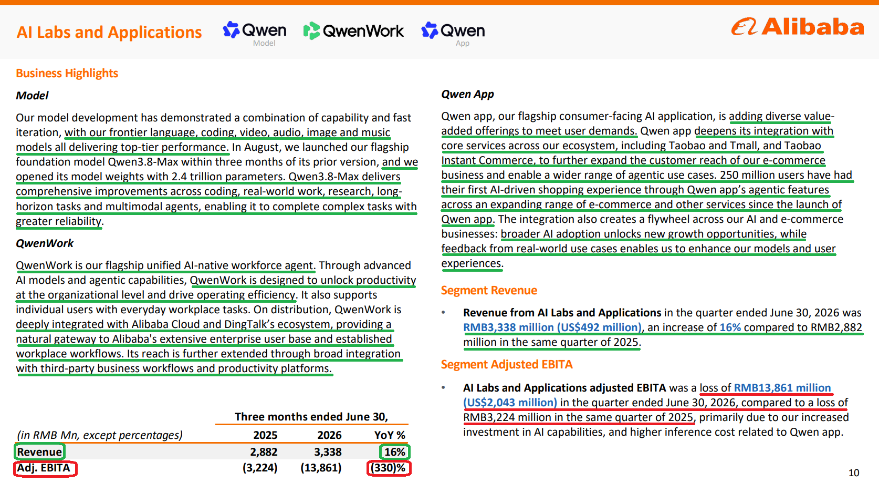Click the bold "Revenue from AI Labs and Applications" text
Screen dimensions: 879x493
[x=562, y=313]
